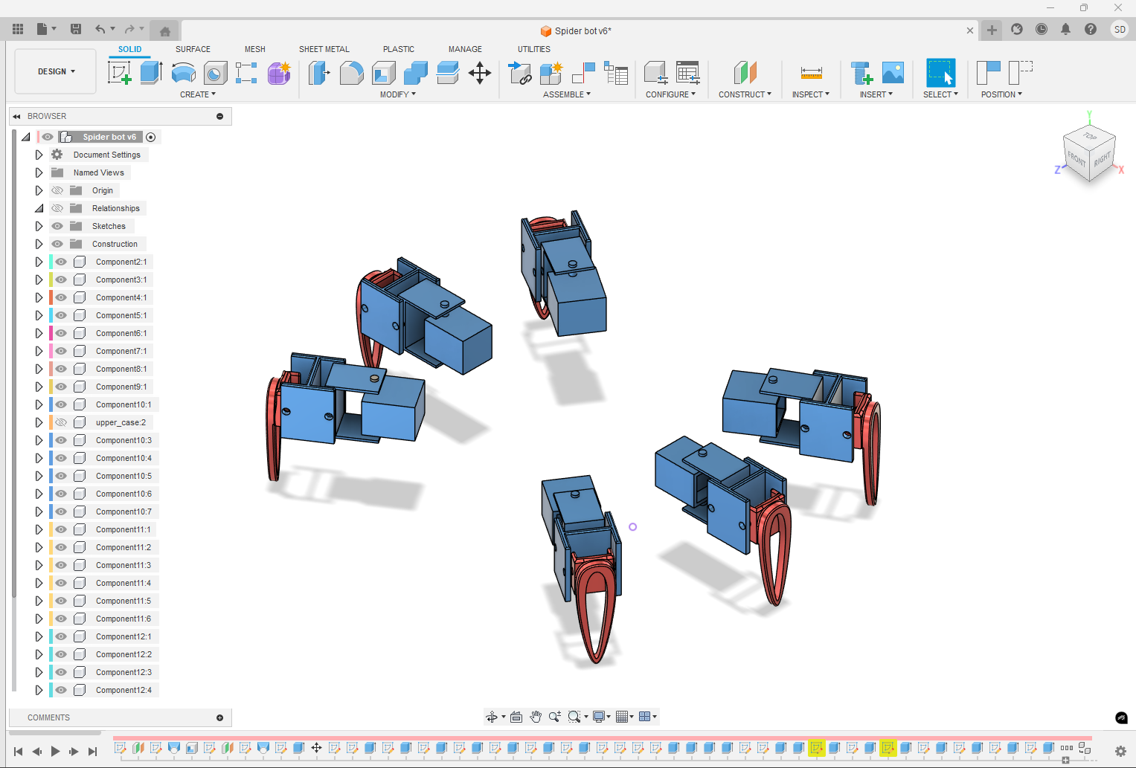
Task: Open the CONFIGURE panel menu
Action: pyautogui.click(x=671, y=94)
